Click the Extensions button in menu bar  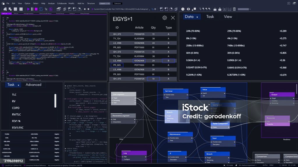(118, 3)
